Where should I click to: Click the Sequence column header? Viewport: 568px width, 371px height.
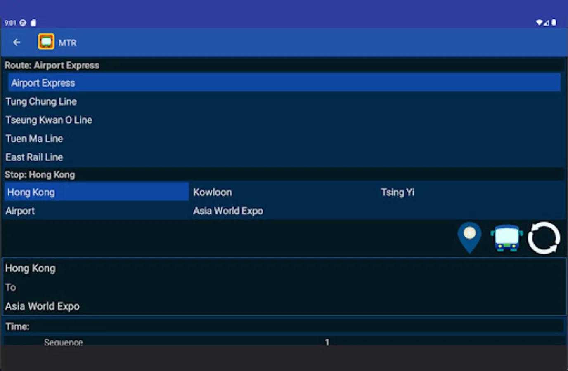tap(64, 342)
